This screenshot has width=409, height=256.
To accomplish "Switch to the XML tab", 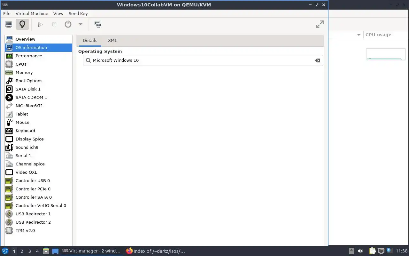I will [112, 40].
